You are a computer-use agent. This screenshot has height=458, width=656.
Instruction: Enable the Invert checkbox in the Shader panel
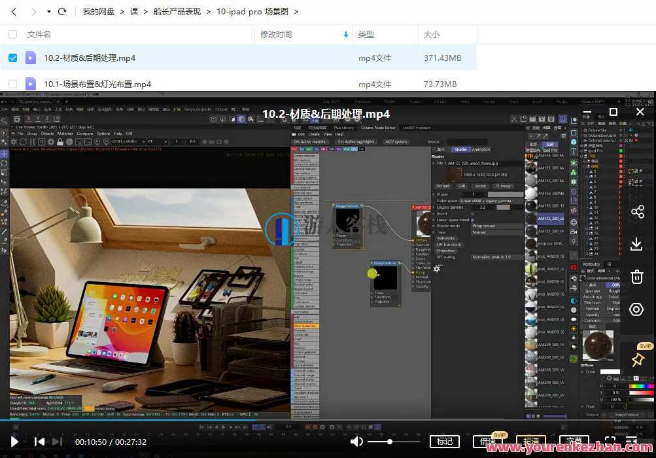474,213
